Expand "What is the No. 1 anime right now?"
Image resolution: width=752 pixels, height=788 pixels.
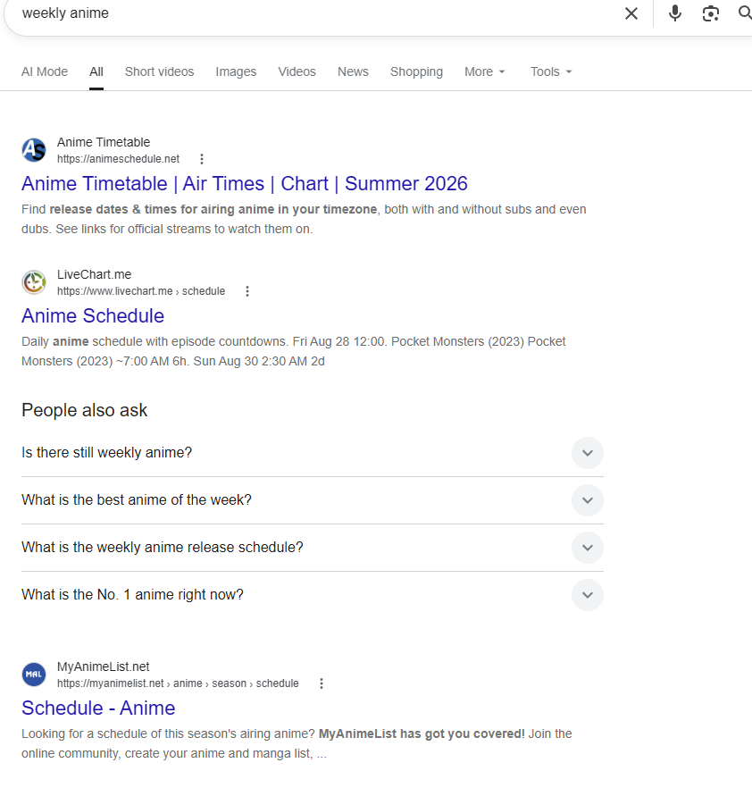pos(312,594)
